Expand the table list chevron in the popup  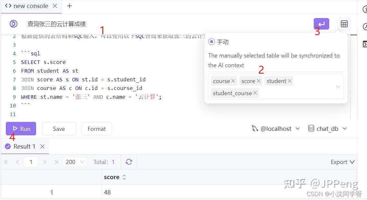click(x=338, y=87)
